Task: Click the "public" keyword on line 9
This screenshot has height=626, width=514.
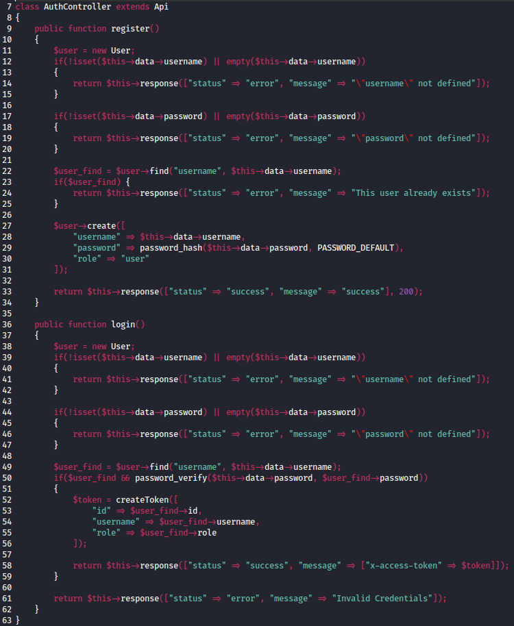Action: tap(49, 29)
